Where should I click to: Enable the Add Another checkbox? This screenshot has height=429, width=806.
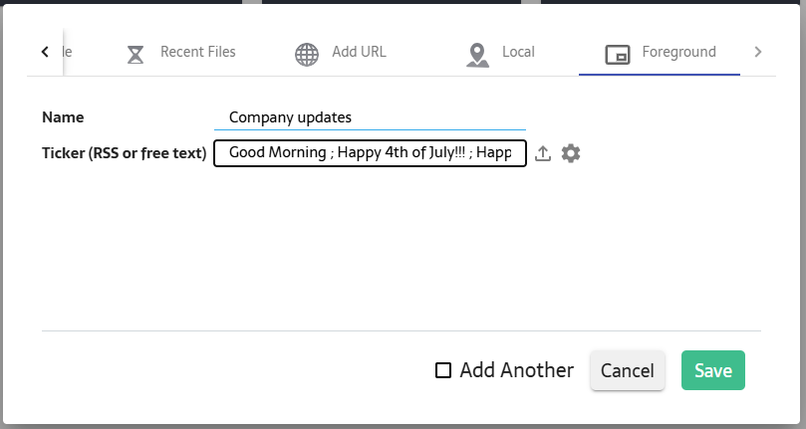click(443, 371)
